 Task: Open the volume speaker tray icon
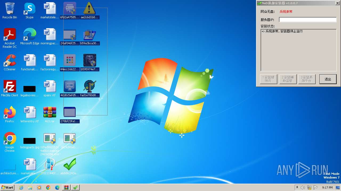(x=303, y=188)
